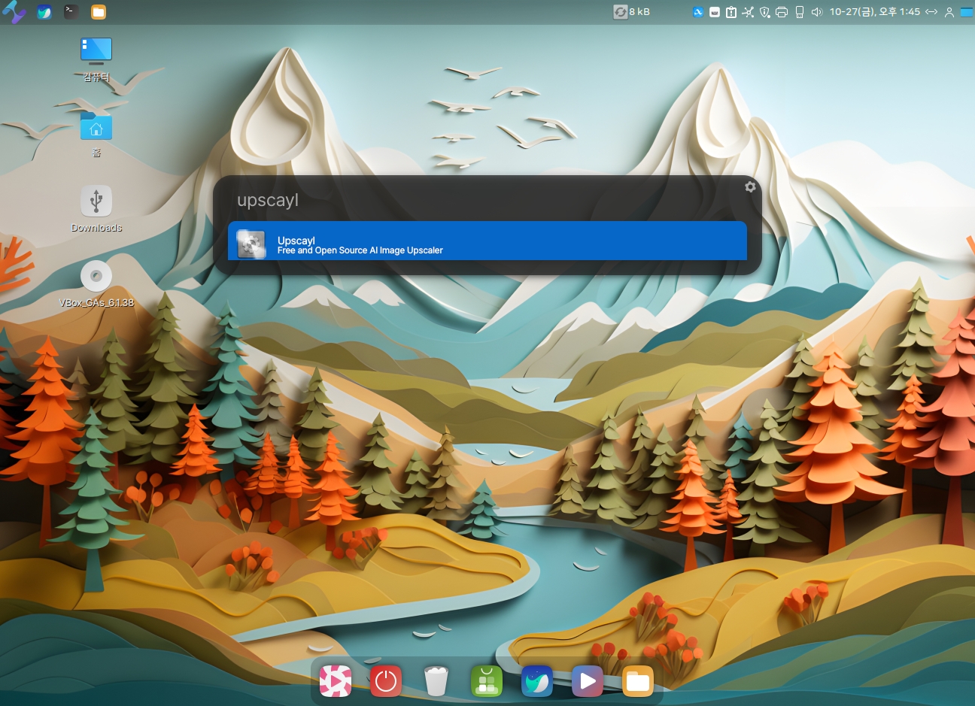Open the HamoniKR start menu logo

coord(14,12)
